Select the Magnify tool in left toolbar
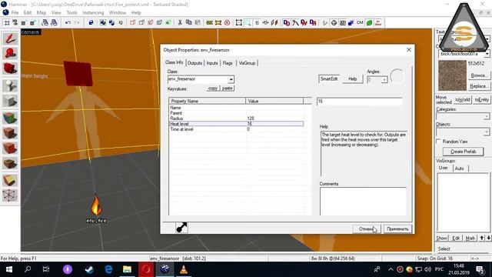This screenshot has width=492, height=277. coord(10,53)
